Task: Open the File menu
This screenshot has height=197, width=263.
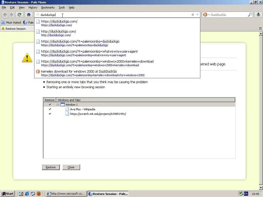Action: [x=4, y=7]
